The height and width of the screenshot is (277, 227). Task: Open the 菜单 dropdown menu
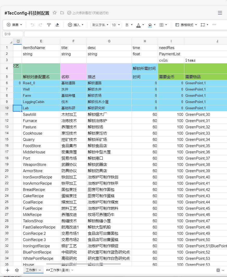pos(14,25)
